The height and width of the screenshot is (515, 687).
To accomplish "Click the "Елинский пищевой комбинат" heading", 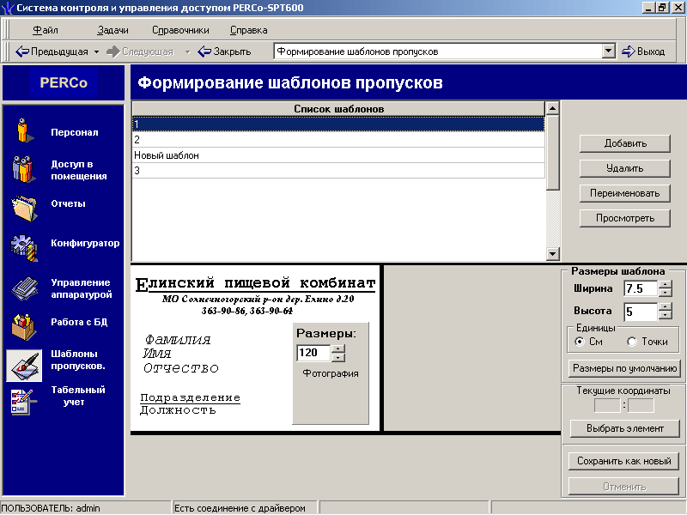I will 255,284.
